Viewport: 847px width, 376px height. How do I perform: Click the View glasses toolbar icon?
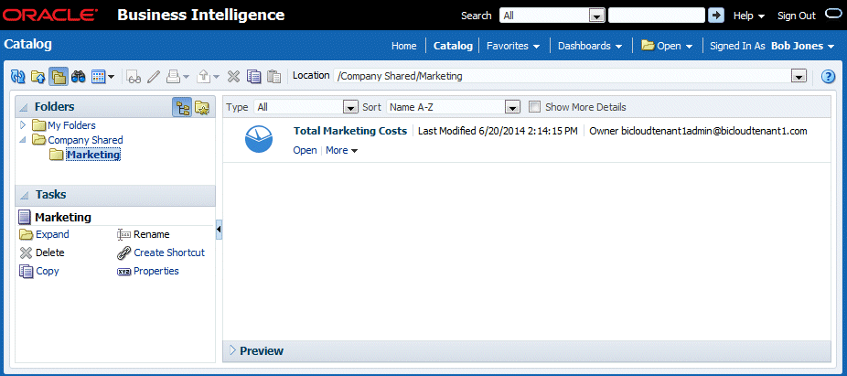tap(134, 77)
